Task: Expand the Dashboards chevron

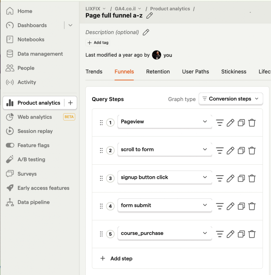Action: coord(70,25)
